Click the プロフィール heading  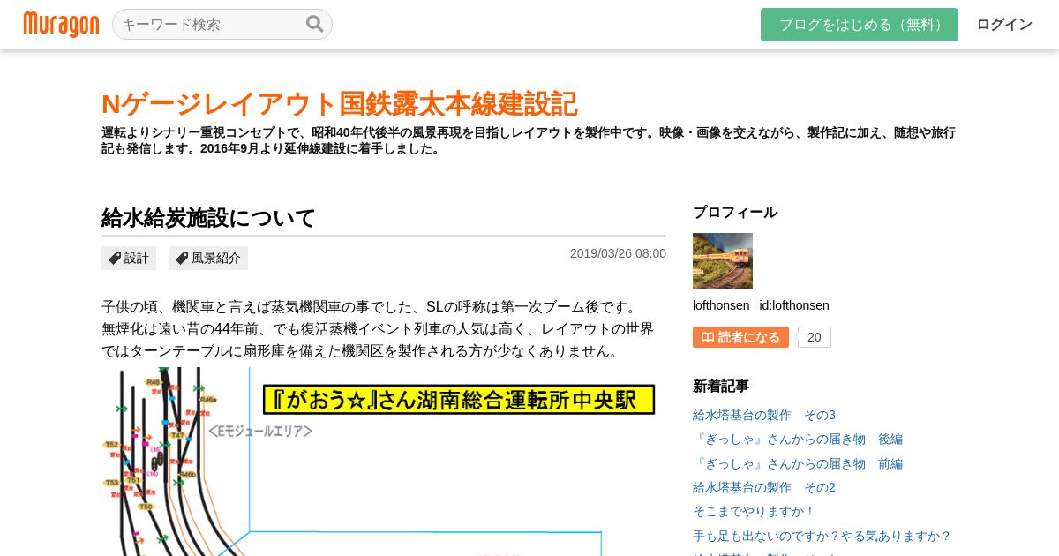pos(735,212)
